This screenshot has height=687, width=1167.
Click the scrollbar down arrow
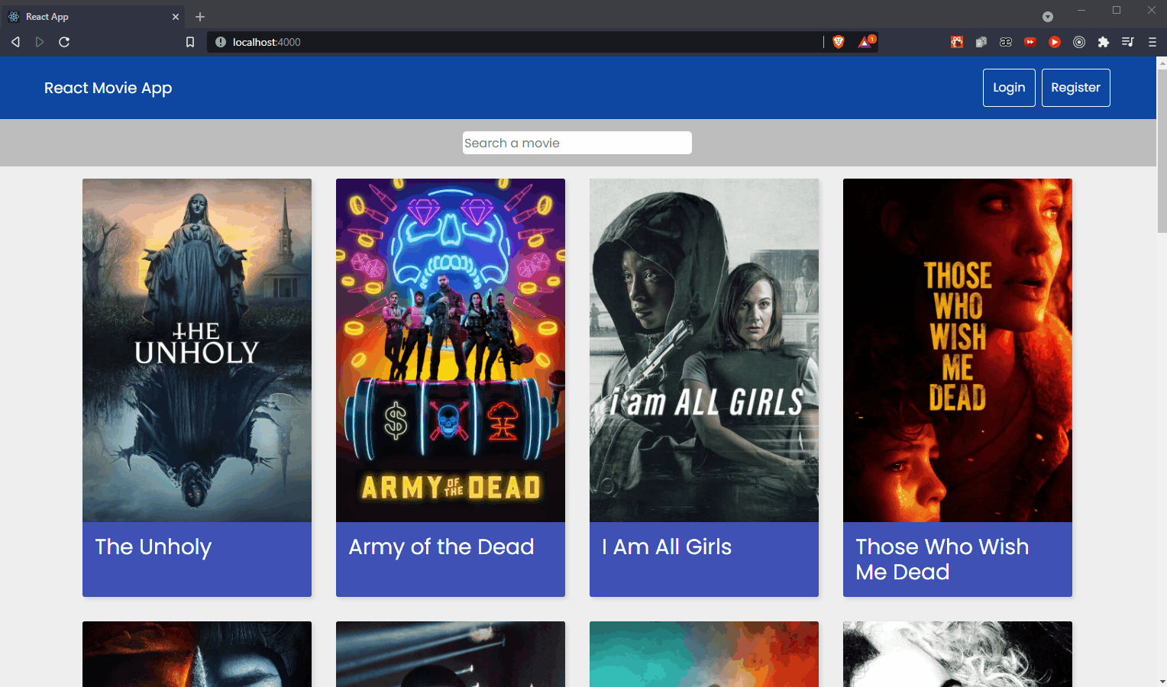(x=1162, y=681)
